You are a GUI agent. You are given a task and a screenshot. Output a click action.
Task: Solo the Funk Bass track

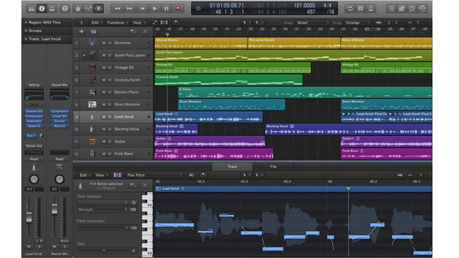click(109, 154)
